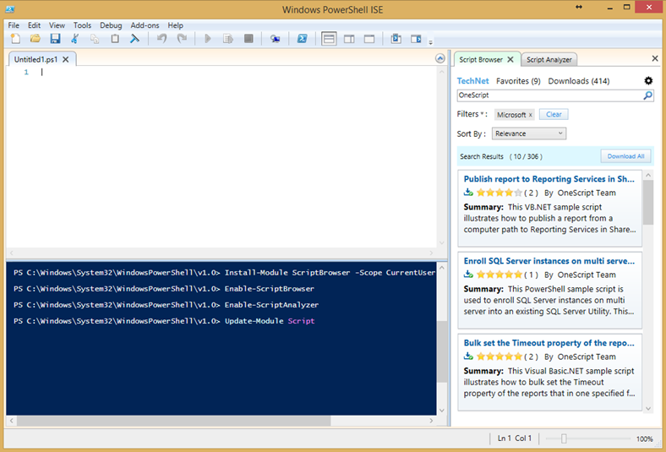The image size is (666, 452).
Task: Undo the last edit
Action: click(x=161, y=39)
